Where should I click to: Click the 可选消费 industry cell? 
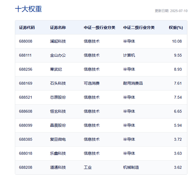[x=92, y=83]
